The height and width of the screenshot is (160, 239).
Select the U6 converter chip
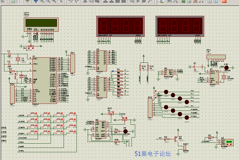pyautogui.click(x=101, y=130)
